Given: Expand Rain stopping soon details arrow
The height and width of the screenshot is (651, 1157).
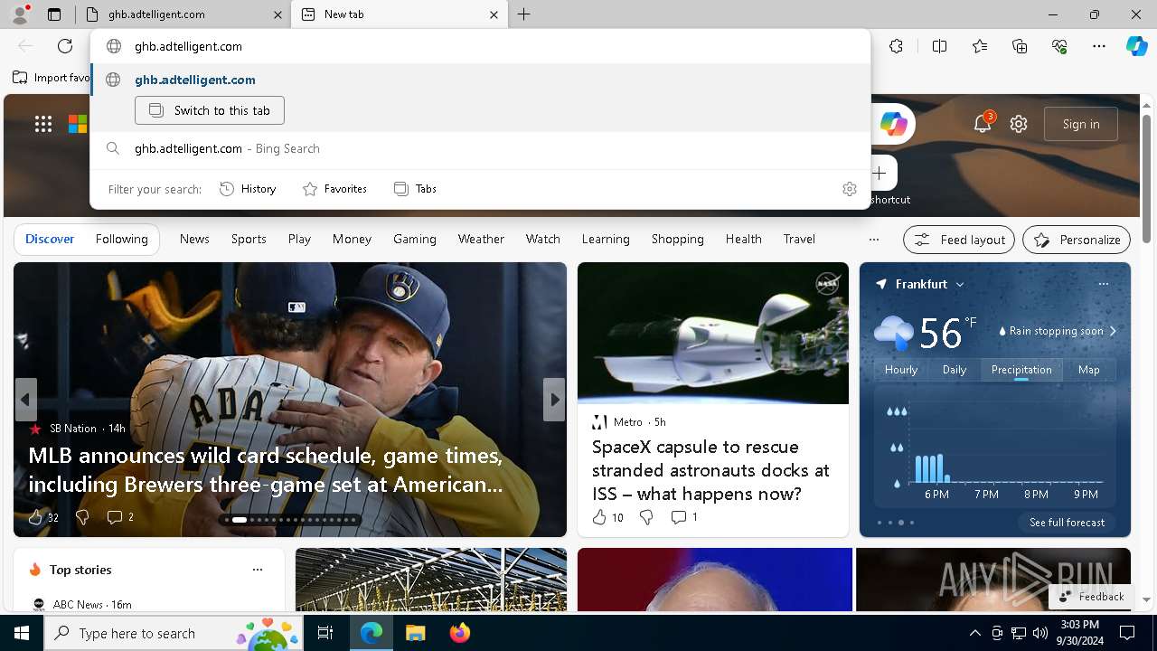Looking at the screenshot, I should (1113, 331).
